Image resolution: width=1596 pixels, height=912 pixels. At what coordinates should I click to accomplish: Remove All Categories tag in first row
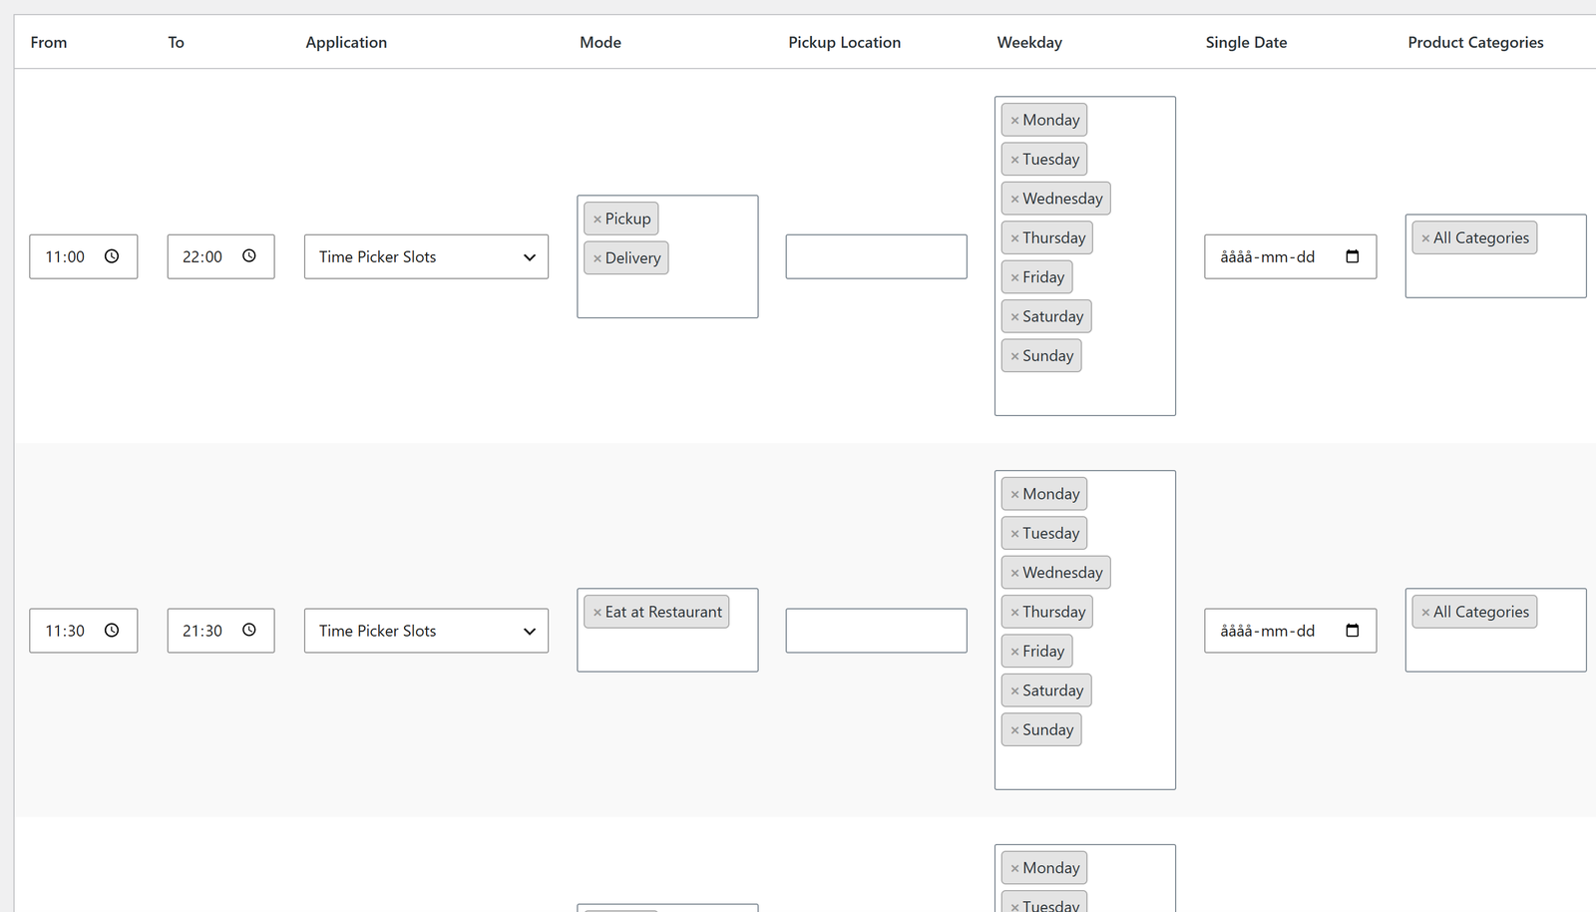(x=1425, y=238)
